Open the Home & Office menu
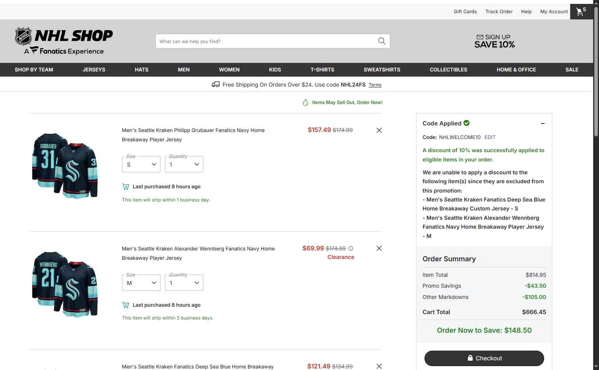 pyautogui.click(x=516, y=69)
